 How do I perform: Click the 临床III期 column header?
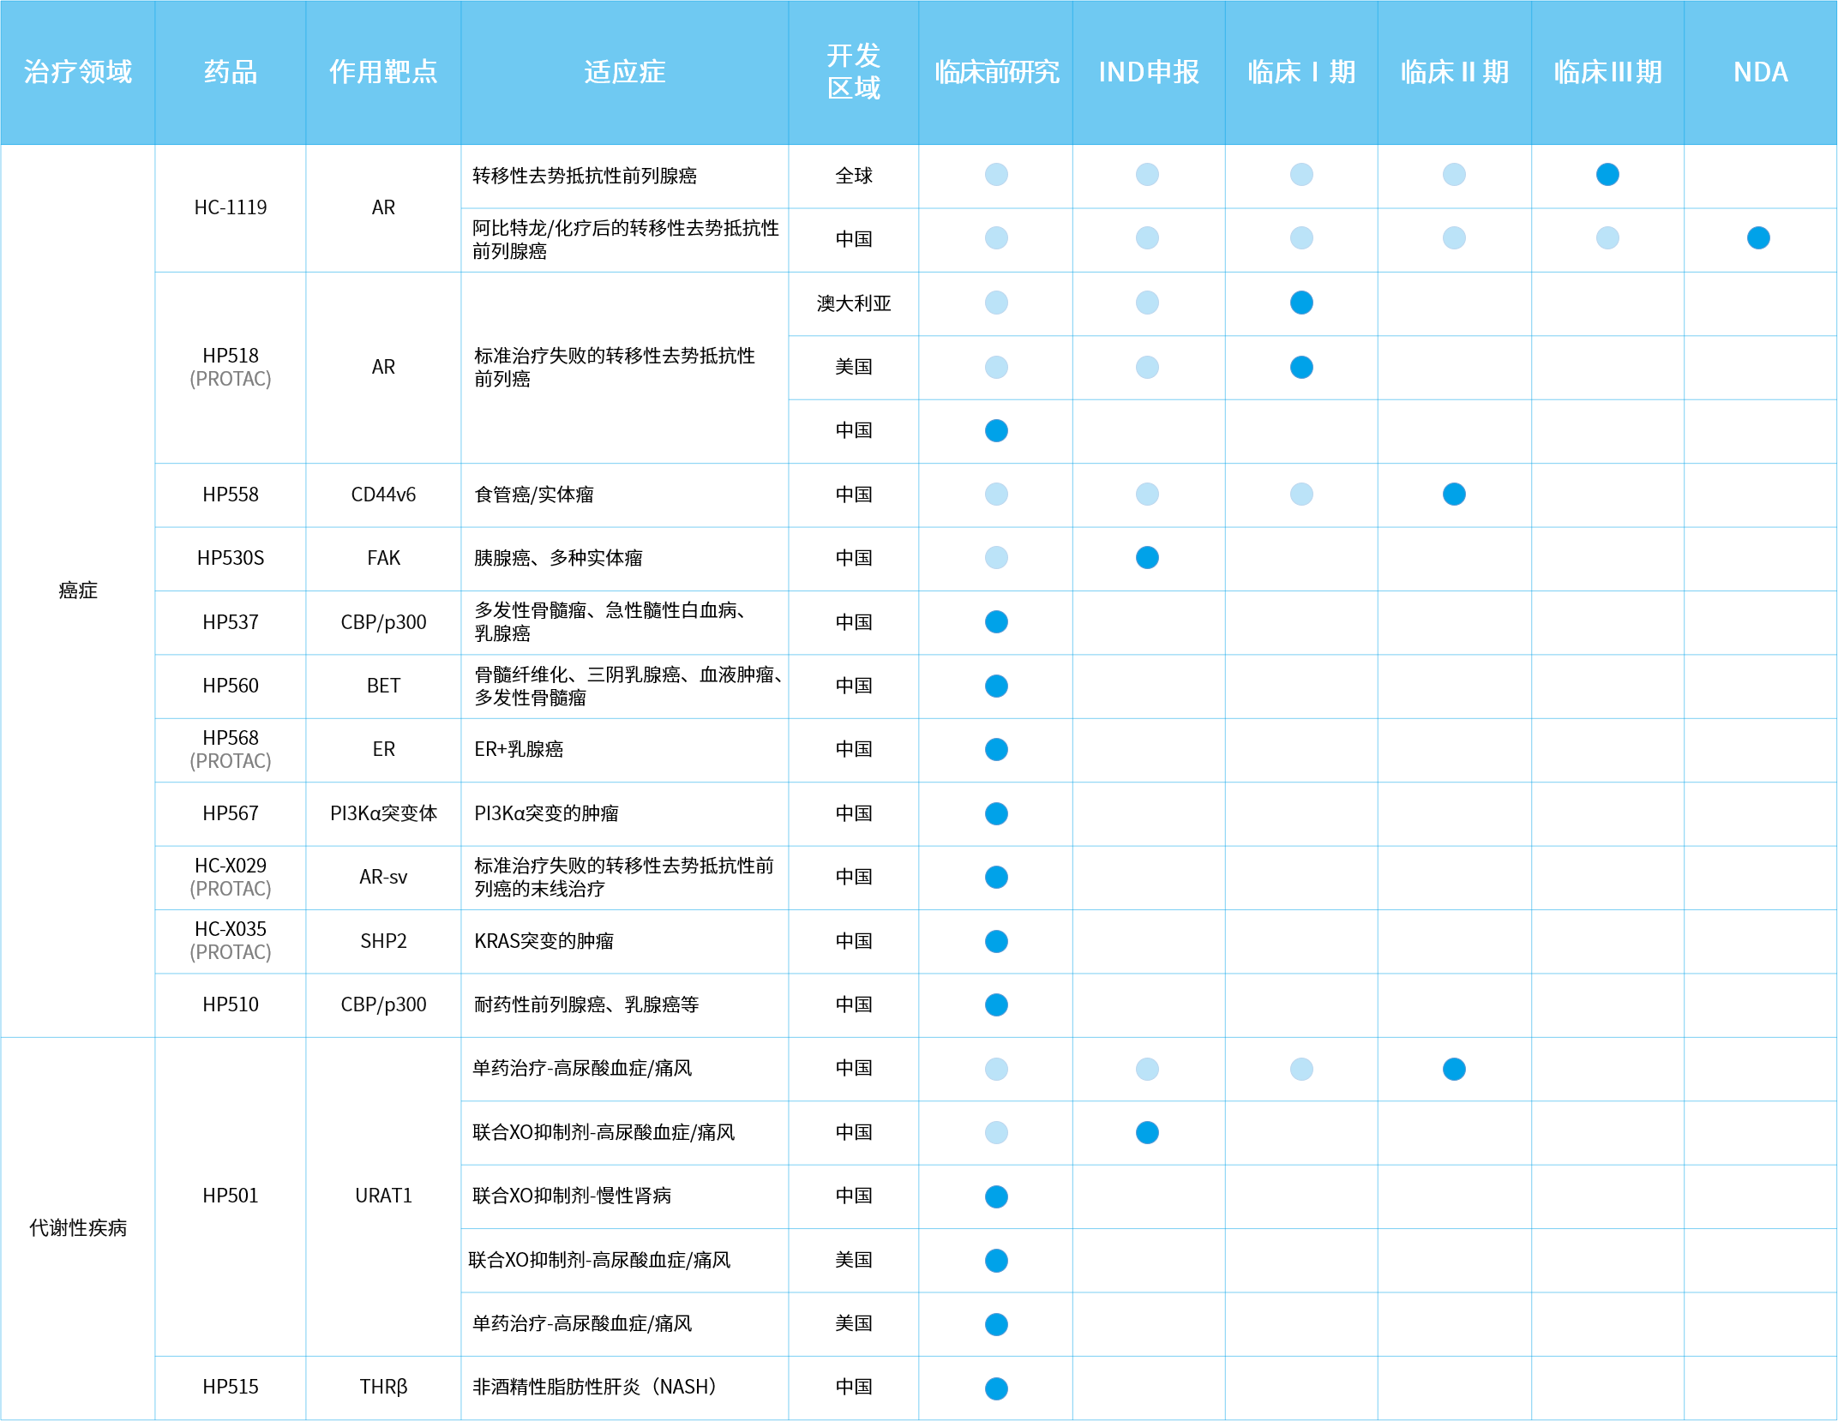[1607, 72]
